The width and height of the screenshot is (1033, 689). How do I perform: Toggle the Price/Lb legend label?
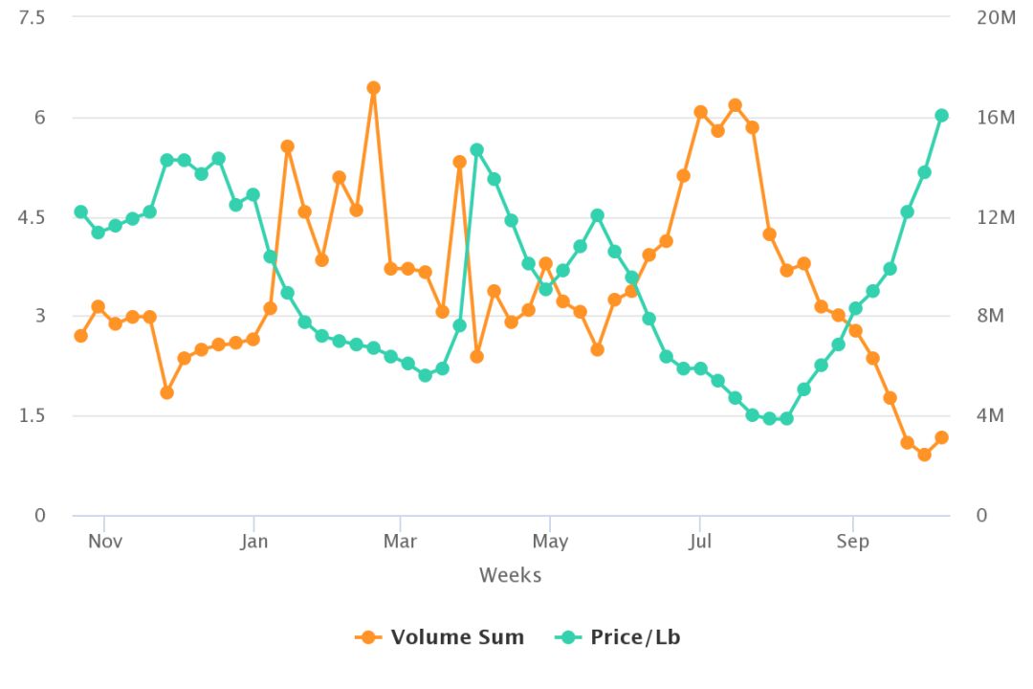(634, 637)
